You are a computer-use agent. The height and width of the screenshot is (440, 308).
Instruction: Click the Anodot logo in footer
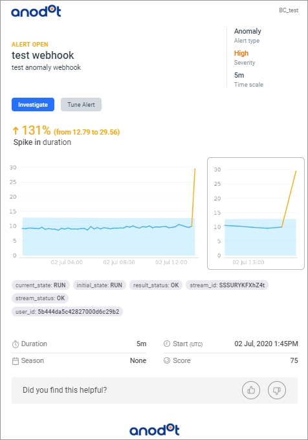click(154, 430)
